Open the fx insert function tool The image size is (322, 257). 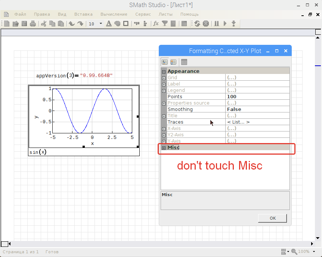point(156,24)
